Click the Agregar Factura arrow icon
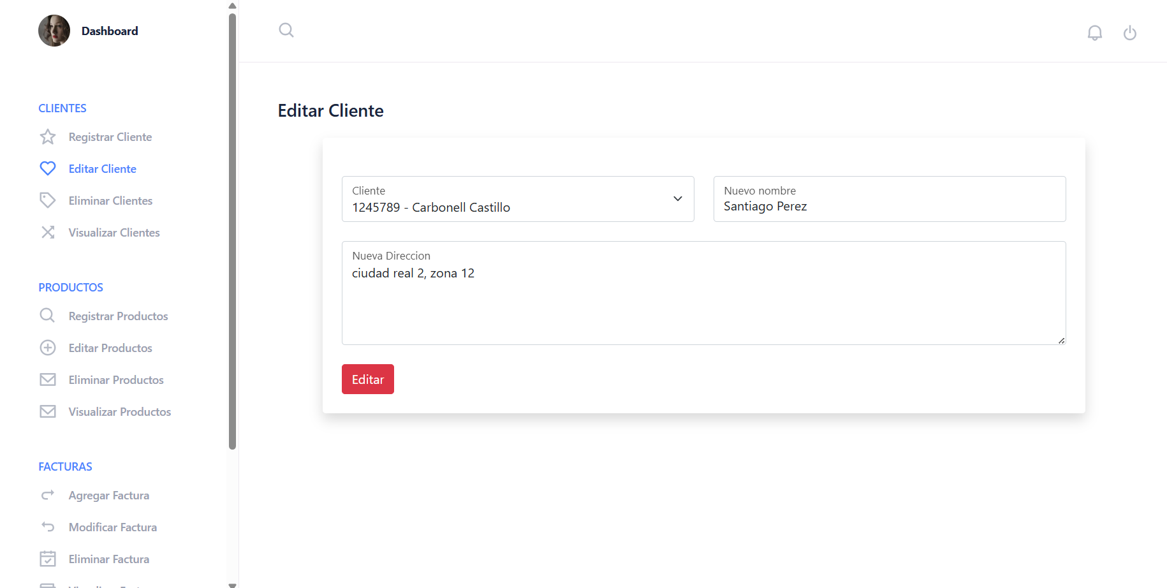The width and height of the screenshot is (1167, 588). (x=48, y=494)
